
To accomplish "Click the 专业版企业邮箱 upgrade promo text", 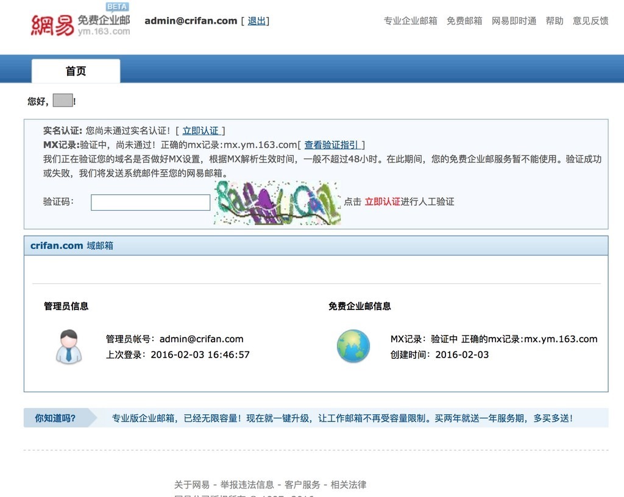I will [x=342, y=418].
